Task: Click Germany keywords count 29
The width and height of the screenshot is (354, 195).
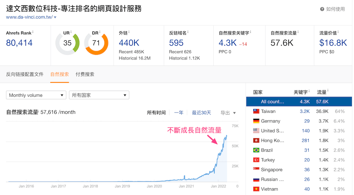Action: coord(307,121)
